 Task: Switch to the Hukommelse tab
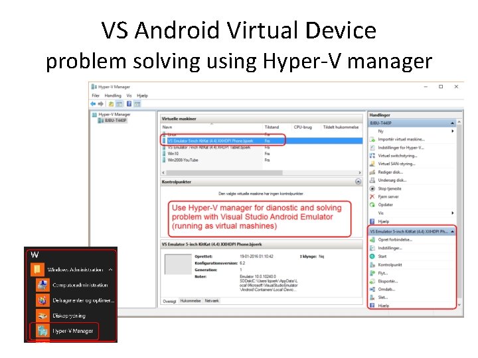[191, 301]
